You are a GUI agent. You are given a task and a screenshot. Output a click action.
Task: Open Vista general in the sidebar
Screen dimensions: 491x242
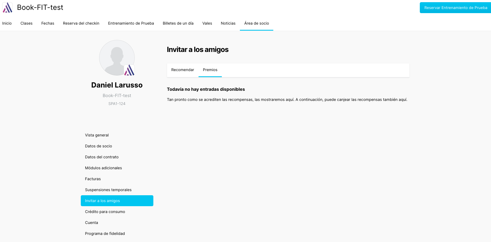[117, 135]
